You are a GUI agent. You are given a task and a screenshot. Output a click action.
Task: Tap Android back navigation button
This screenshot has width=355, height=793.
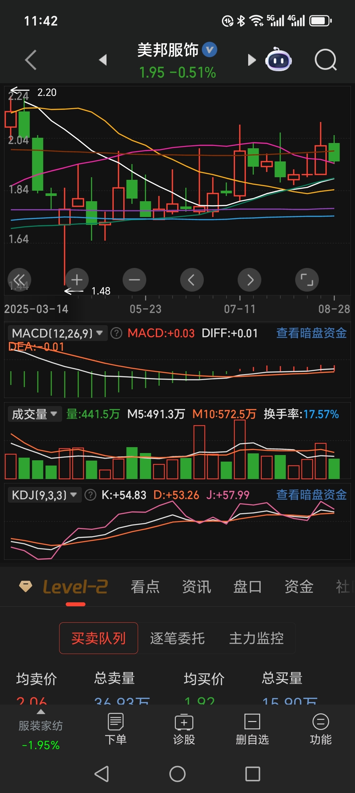(102, 774)
